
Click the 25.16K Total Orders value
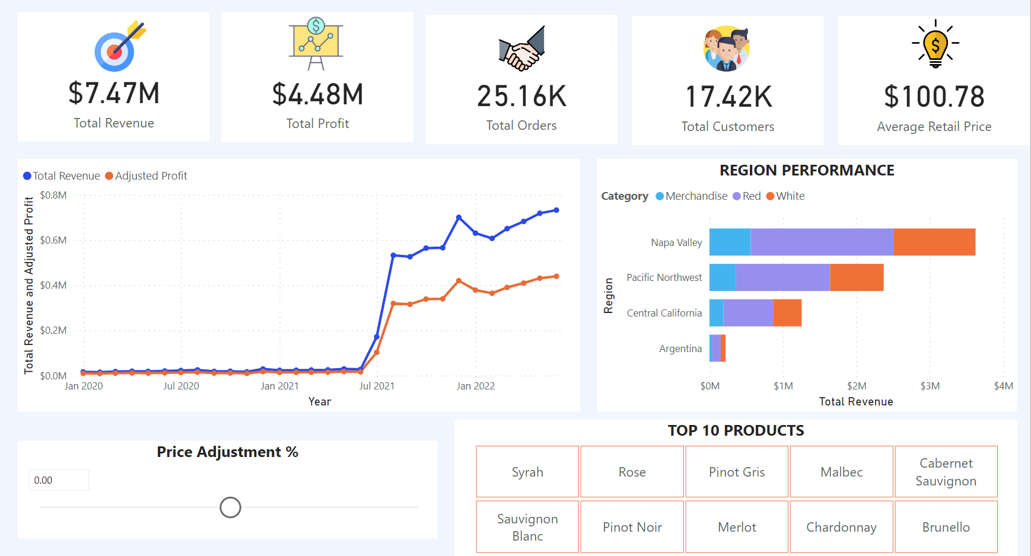(521, 96)
